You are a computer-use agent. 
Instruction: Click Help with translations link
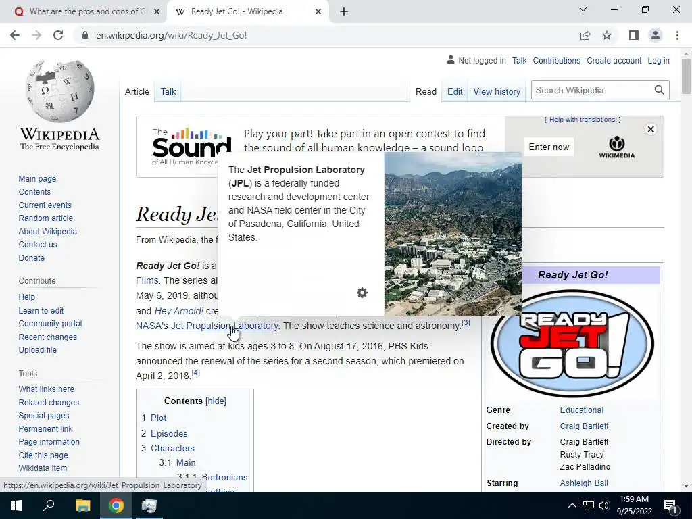(583, 120)
